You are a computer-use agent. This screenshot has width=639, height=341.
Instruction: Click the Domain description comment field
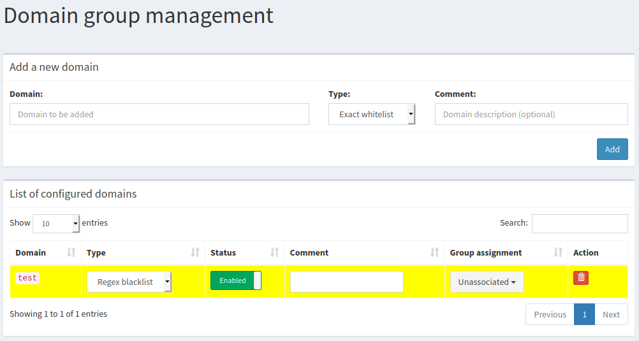pyautogui.click(x=531, y=115)
